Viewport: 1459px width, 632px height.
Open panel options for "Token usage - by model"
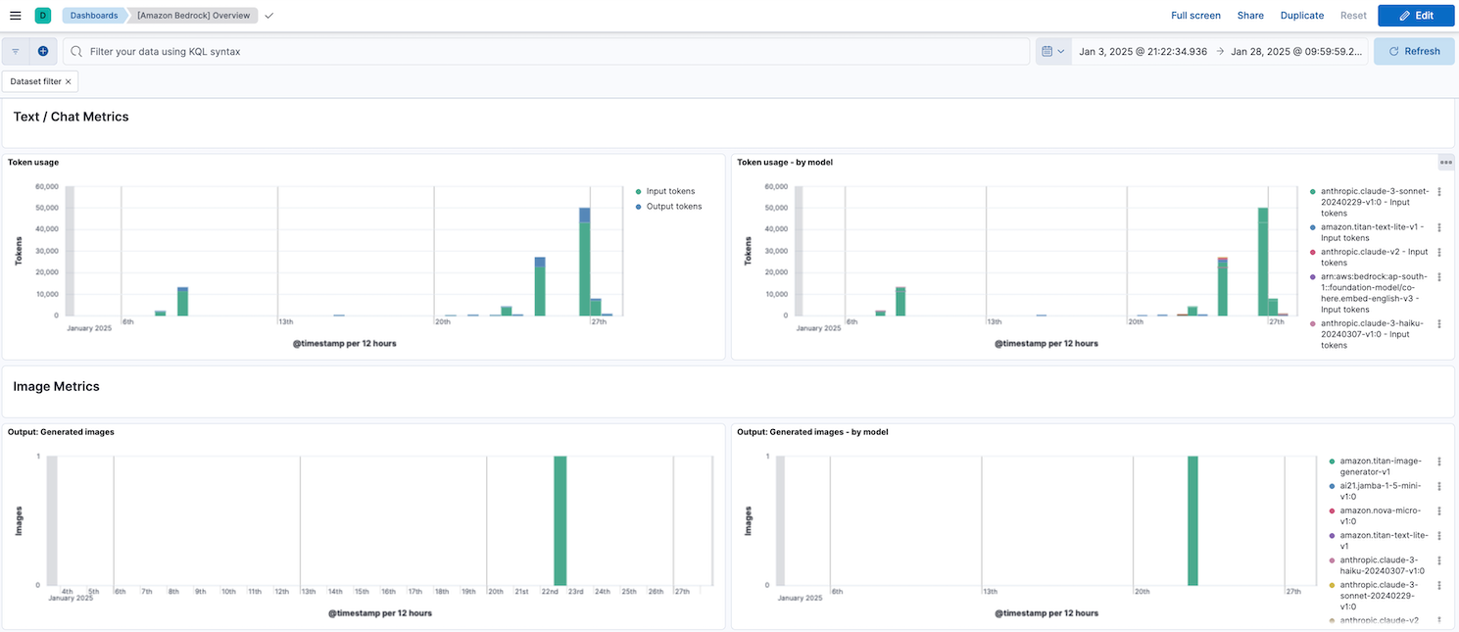1446,162
